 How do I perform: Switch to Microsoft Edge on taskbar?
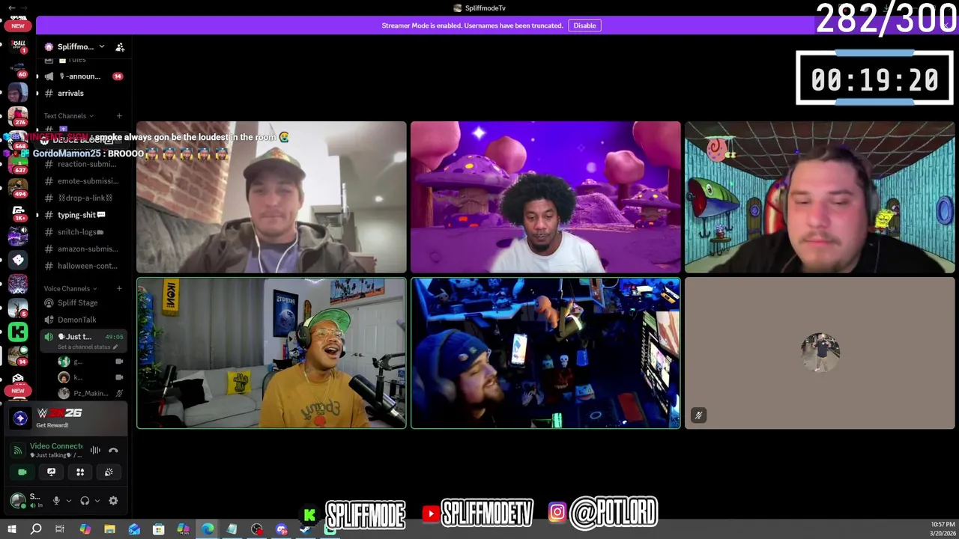click(208, 529)
